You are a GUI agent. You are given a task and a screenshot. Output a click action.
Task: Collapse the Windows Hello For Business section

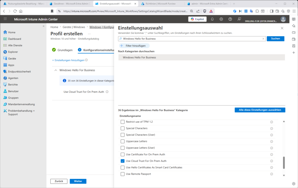(56, 70)
